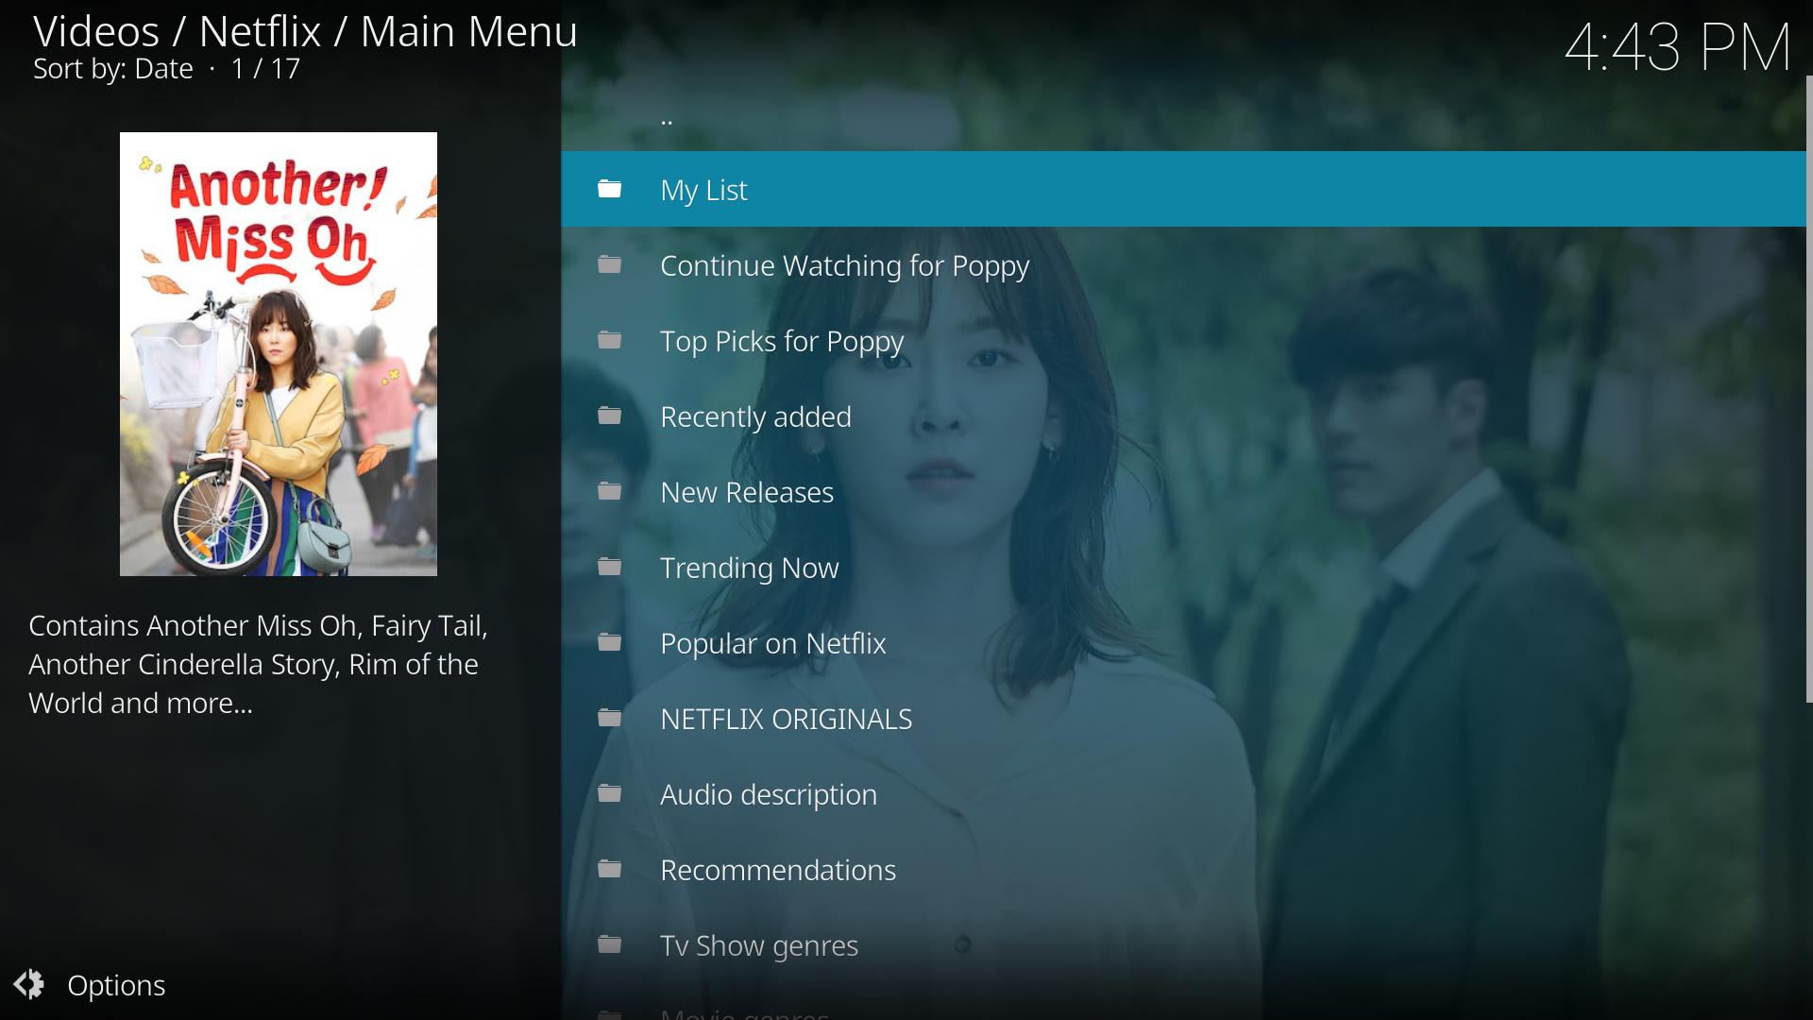Viewport: 1813px width, 1020px height.
Task: Click the Another Miss Oh poster thumbnail
Action: tap(279, 354)
